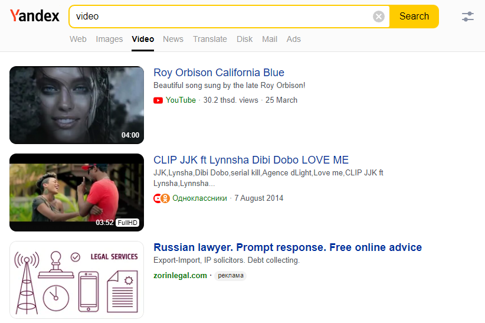Viewport: 485px width, 323px height.
Task: Click Legal Services ad thumbnail
Action: pos(77,280)
